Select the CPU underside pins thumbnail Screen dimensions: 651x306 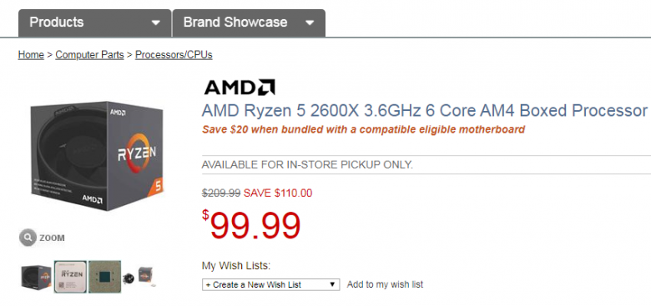(x=104, y=277)
